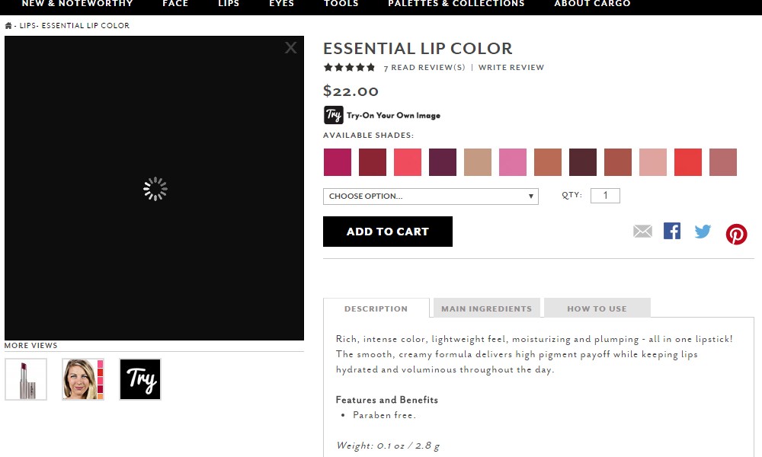
Task: View the model face thumbnail
Action: [x=83, y=379]
